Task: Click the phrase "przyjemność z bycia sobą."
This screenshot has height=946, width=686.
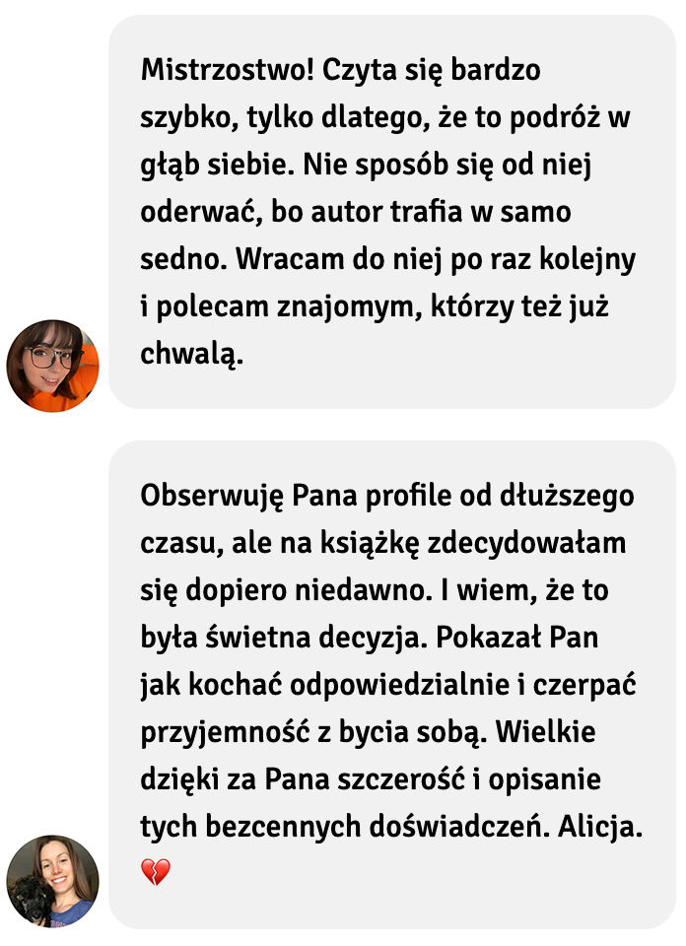Action: (x=313, y=732)
